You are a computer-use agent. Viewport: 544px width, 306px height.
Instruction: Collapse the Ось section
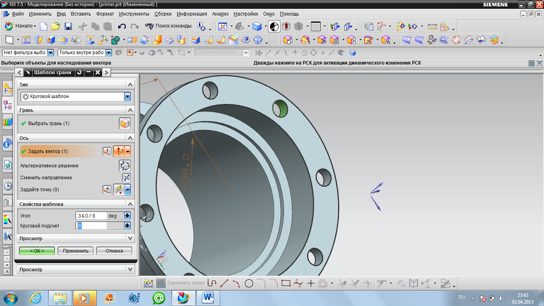point(130,138)
